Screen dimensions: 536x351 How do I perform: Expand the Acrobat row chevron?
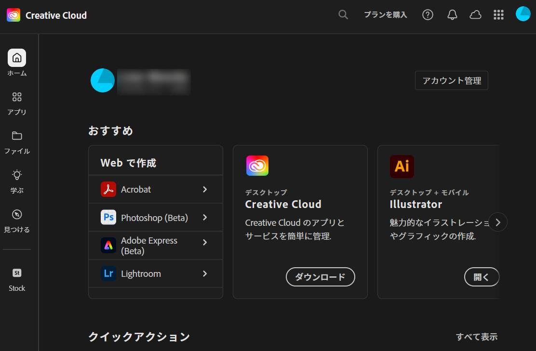[205, 189]
